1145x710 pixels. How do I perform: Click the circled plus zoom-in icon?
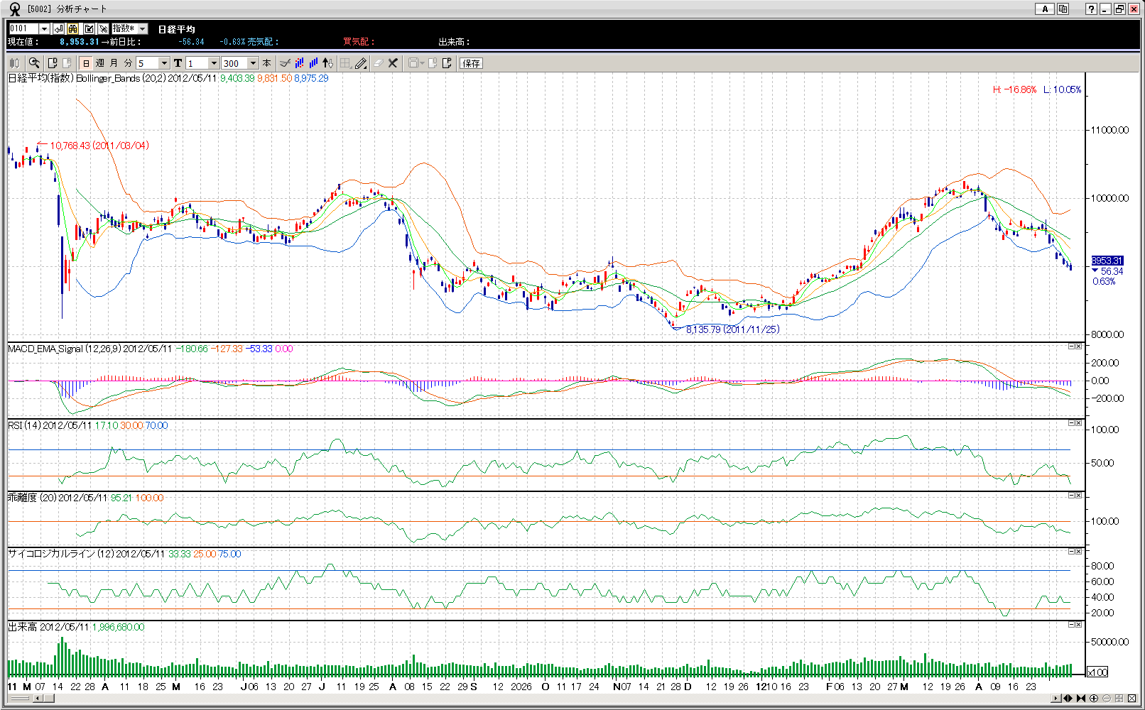click(x=1094, y=699)
